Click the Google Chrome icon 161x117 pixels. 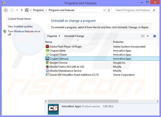pyautogui.click(x=47, y=63)
